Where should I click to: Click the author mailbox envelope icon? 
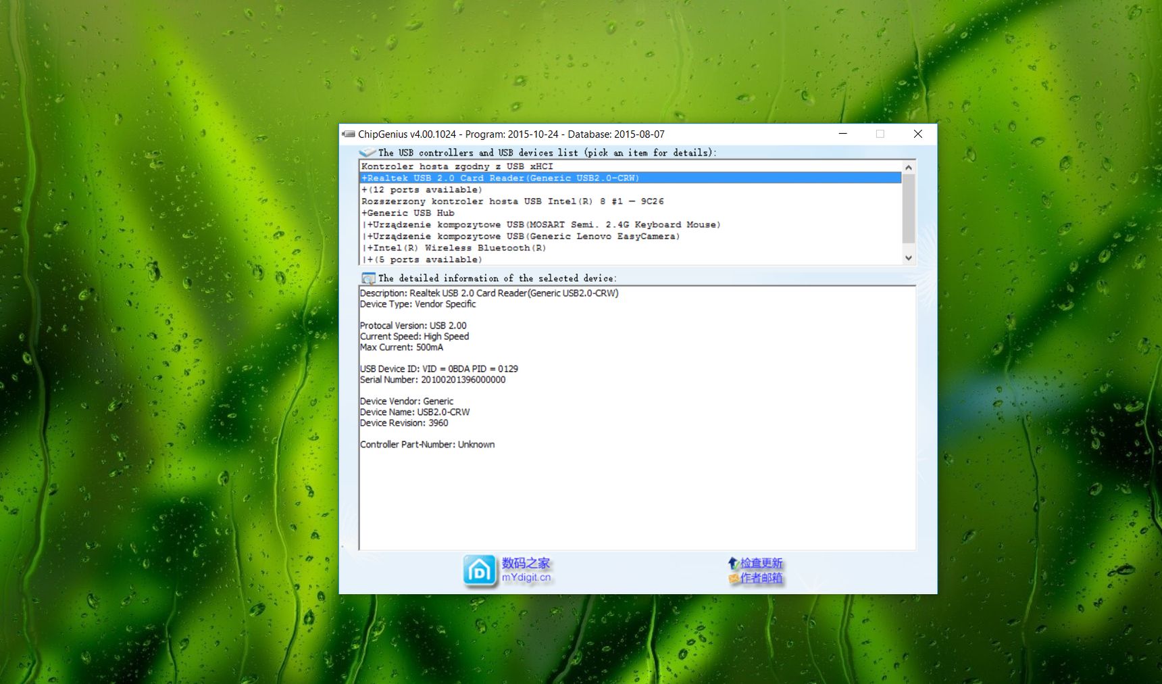pyautogui.click(x=733, y=578)
